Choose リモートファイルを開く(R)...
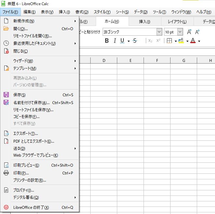This screenshot has width=215, height=214. tap(40, 36)
